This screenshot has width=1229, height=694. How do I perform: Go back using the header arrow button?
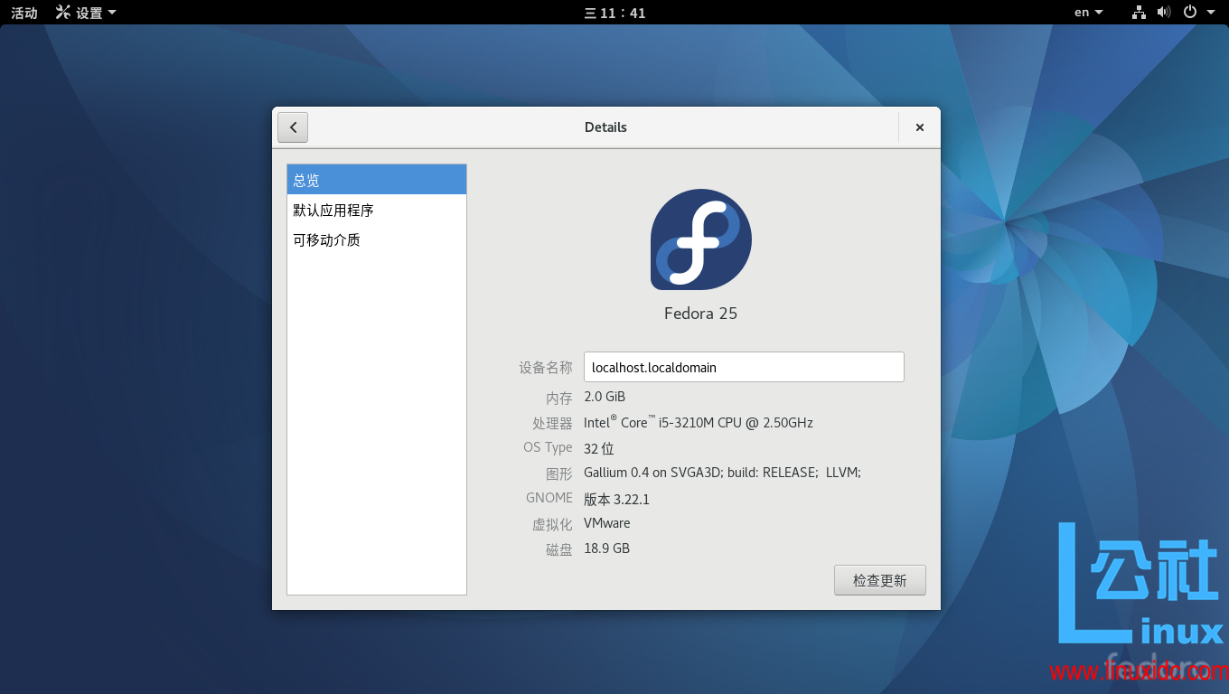(293, 127)
